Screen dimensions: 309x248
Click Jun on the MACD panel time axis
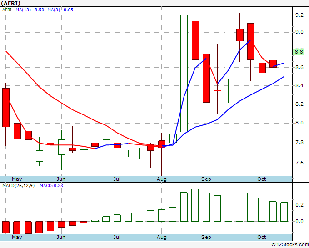pos(61,237)
